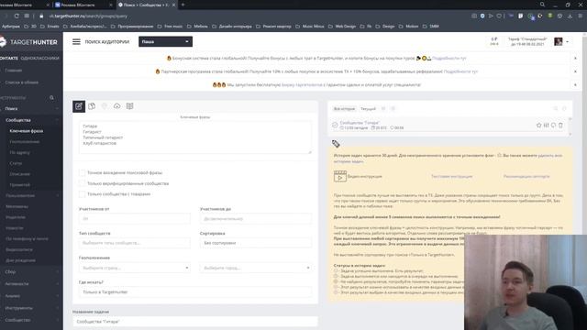Switch to the Вконтакте network tab
This screenshot has width=587, height=330.
(8, 59)
